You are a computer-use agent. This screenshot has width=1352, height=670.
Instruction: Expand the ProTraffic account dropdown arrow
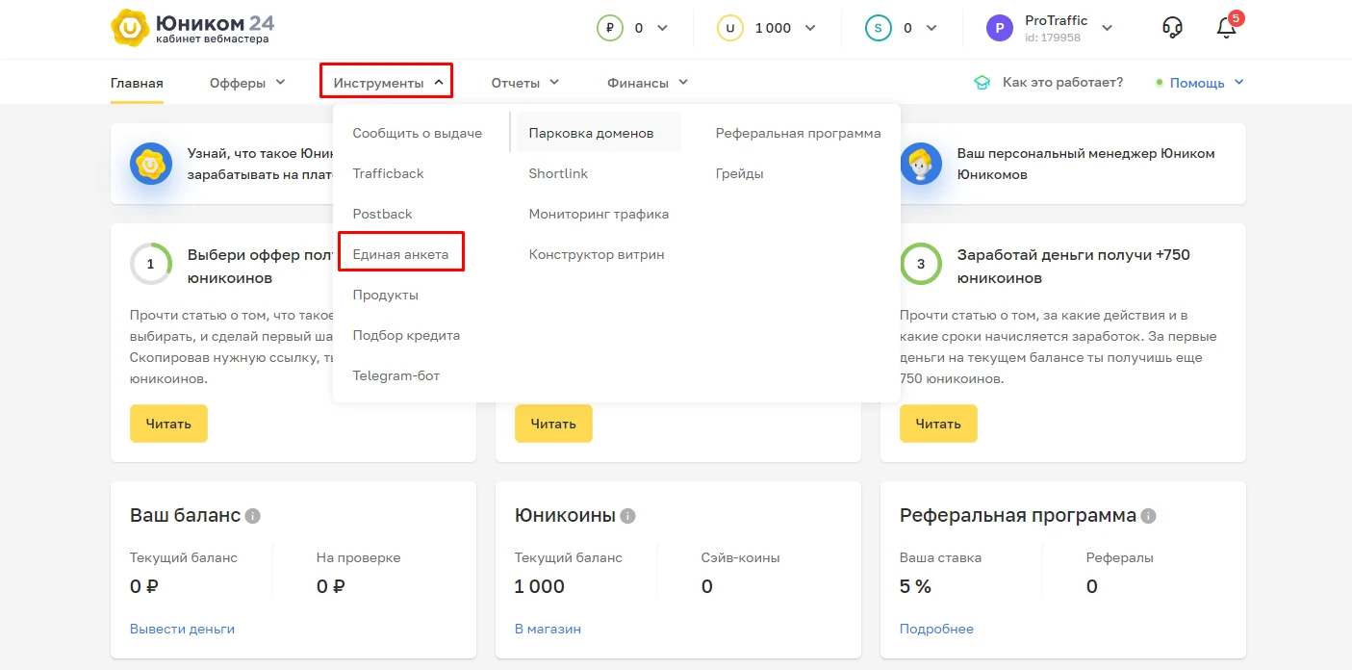[x=1107, y=28]
